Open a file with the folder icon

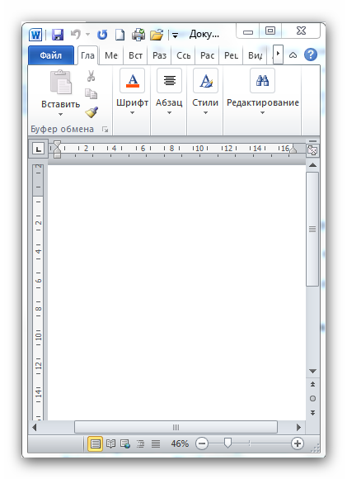click(x=157, y=35)
